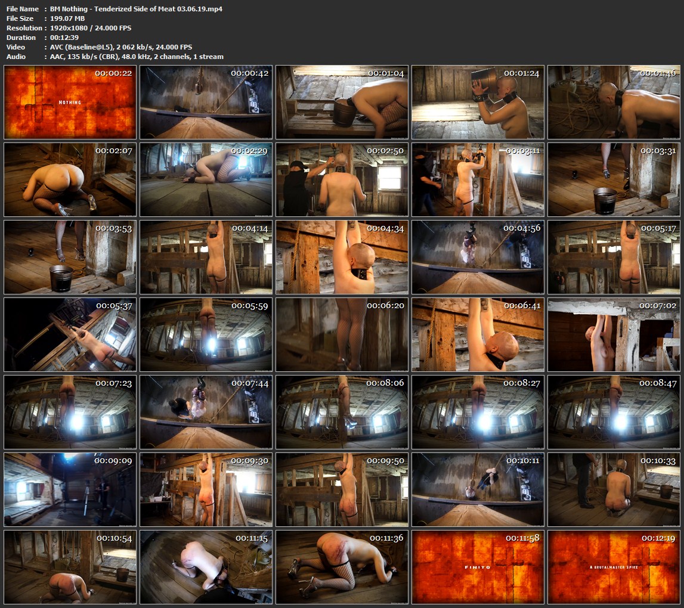Select the thumbnail stamped 00:08:47

[614, 412]
